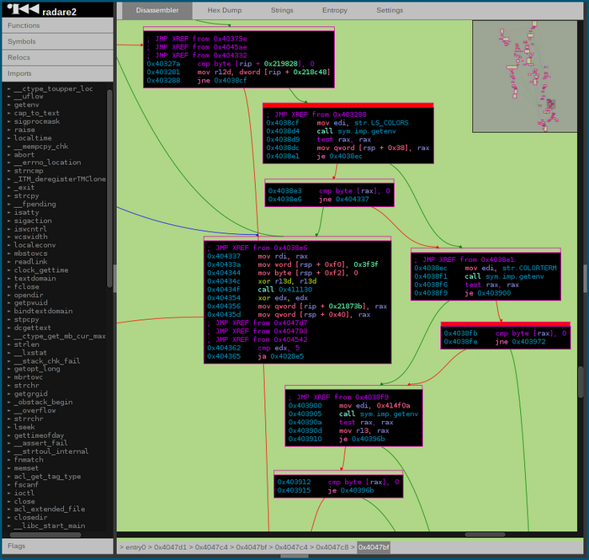
Task: Click the 0x4047c8 breadcrumb link
Action: tap(332, 547)
